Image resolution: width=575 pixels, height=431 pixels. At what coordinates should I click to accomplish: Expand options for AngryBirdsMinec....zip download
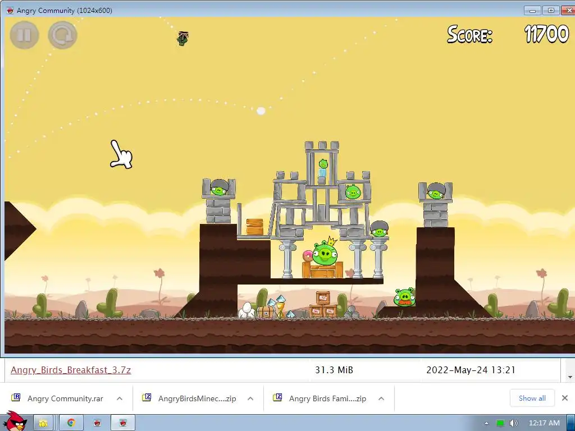250,398
